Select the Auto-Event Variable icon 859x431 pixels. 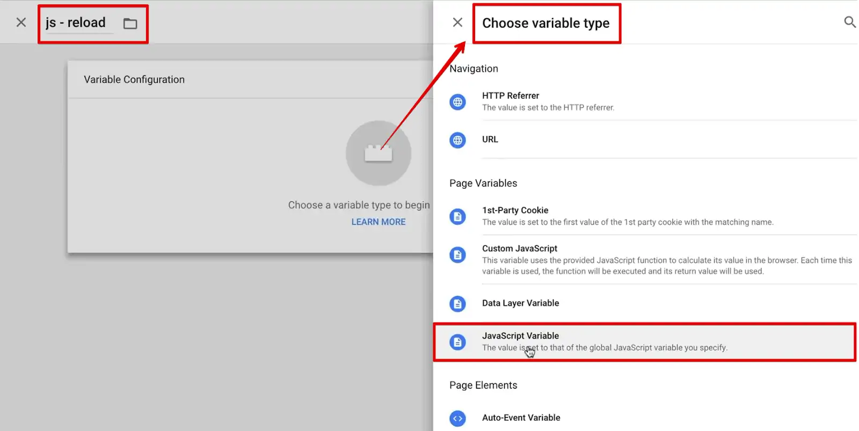coord(457,418)
